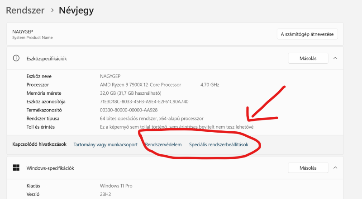Click the Termékazonosító label
This screenshot has height=199, width=362.
pyautogui.click(x=44, y=110)
